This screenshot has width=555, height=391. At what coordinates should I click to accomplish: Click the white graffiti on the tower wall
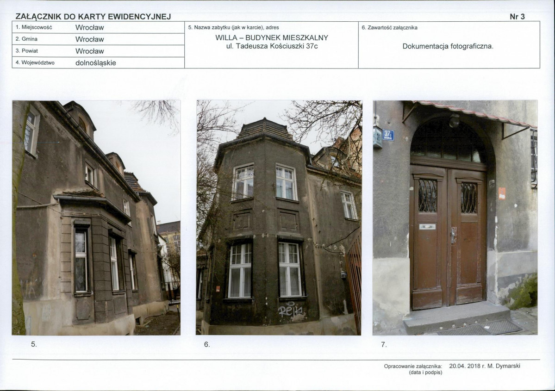click(291, 310)
